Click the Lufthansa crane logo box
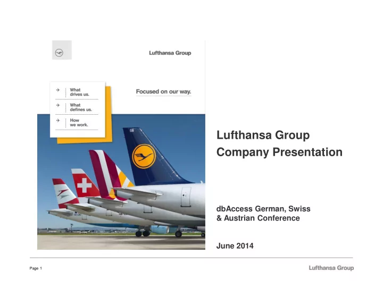 click(62, 50)
